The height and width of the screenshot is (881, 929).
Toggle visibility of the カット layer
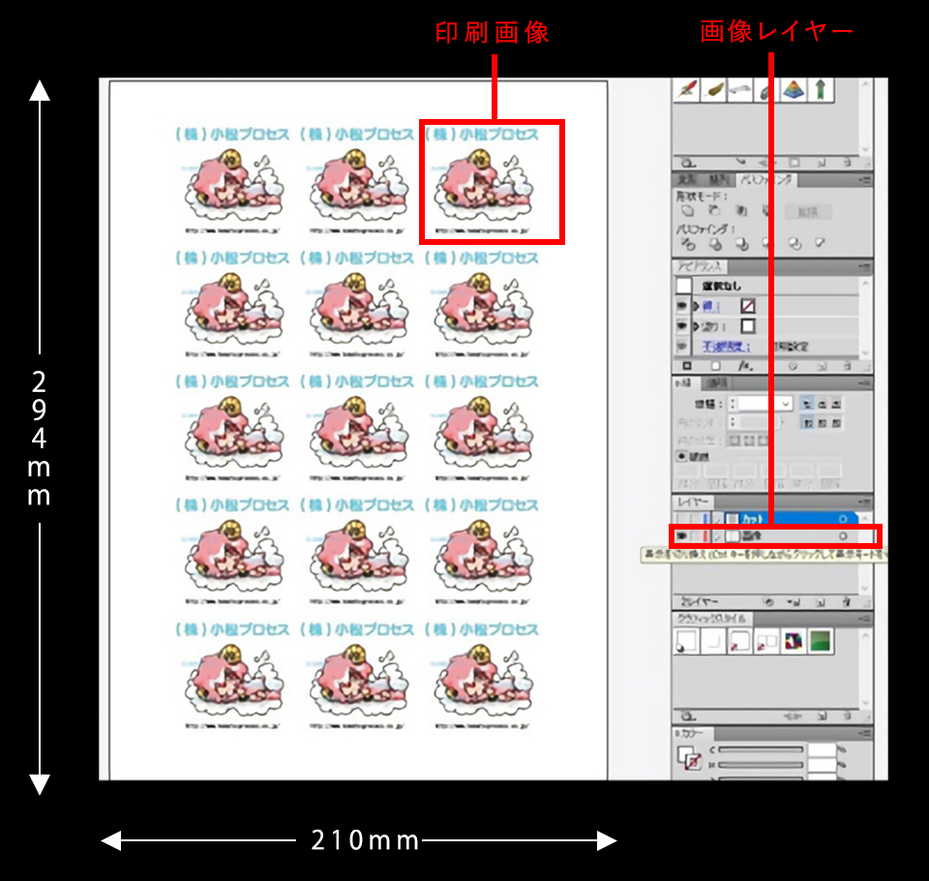[x=682, y=519]
